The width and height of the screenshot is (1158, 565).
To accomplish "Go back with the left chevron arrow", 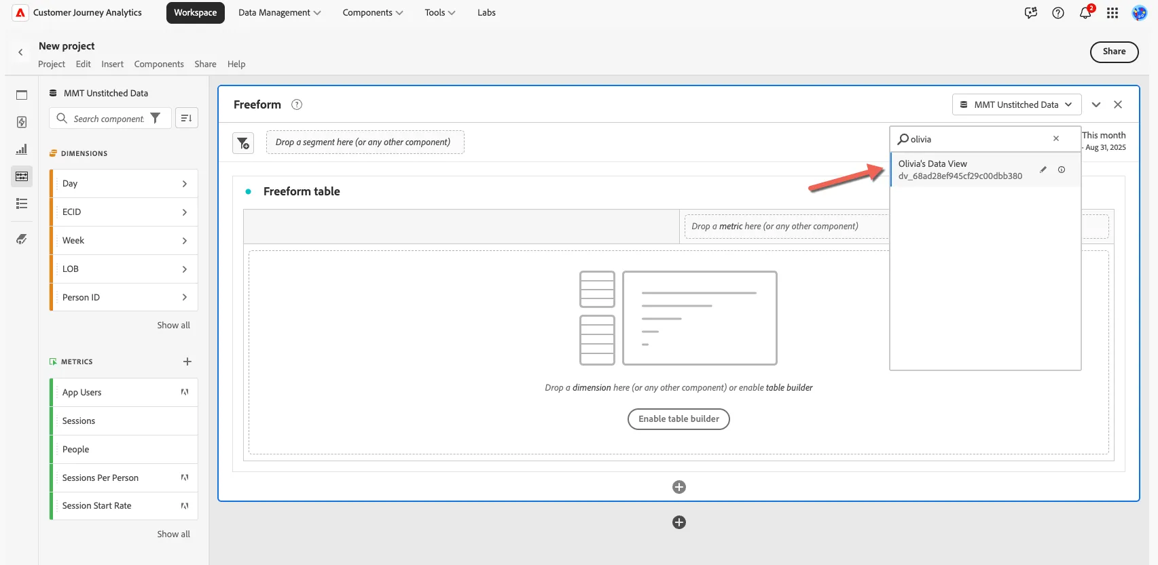I will pyautogui.click(x=20, y=52).
